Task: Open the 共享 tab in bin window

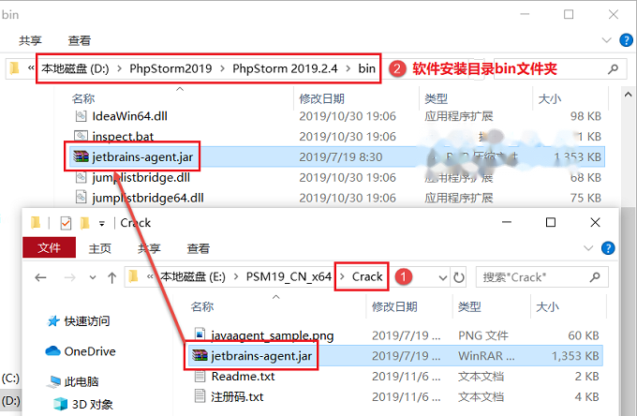Action: pos(30,40)
